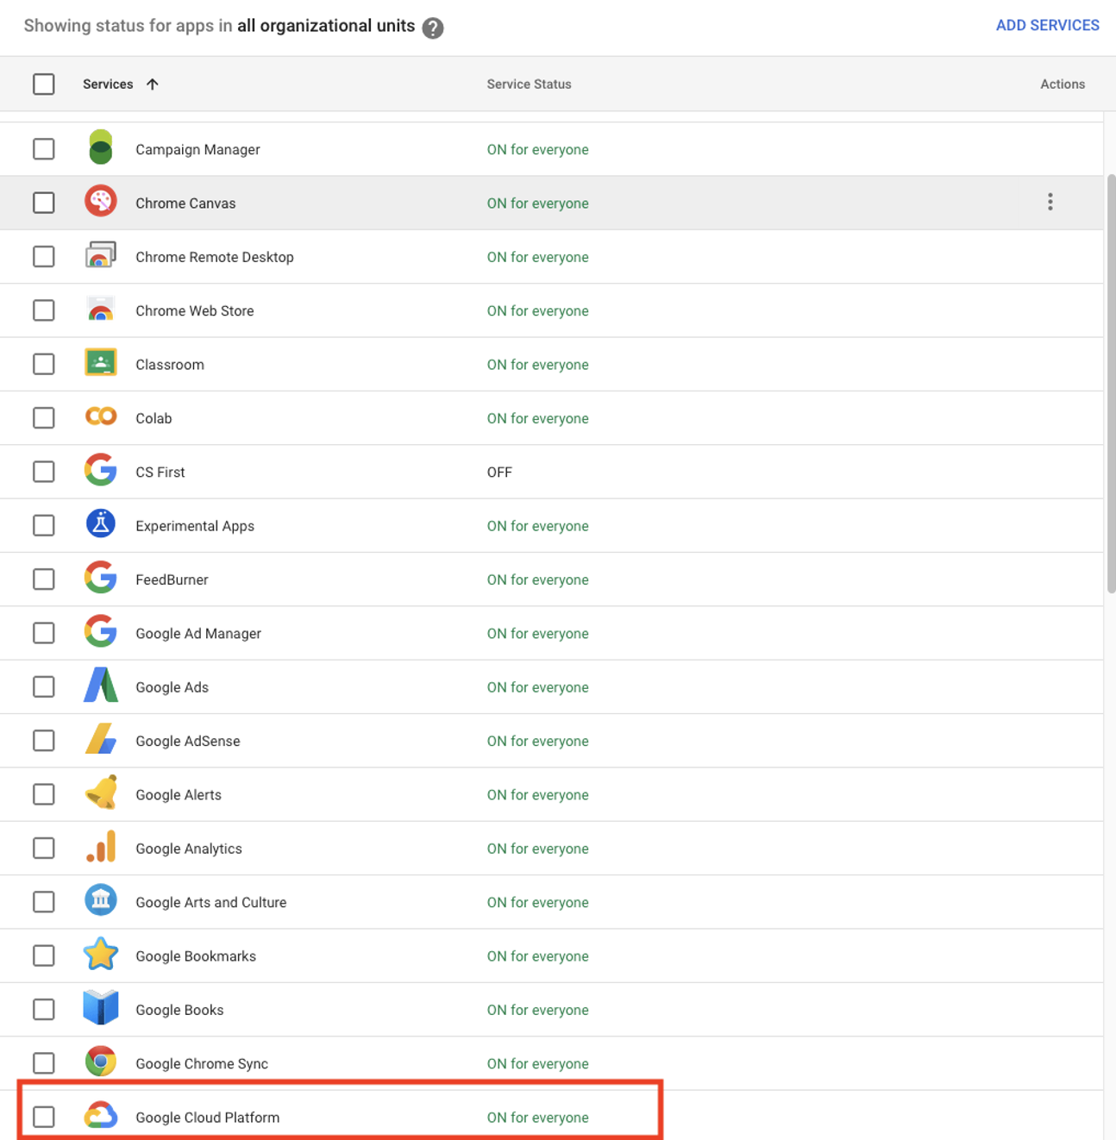The width and height of the screenshot is (1116, 1140).
Task: Select the CS First row checkbox
Action: pos(44,472)
